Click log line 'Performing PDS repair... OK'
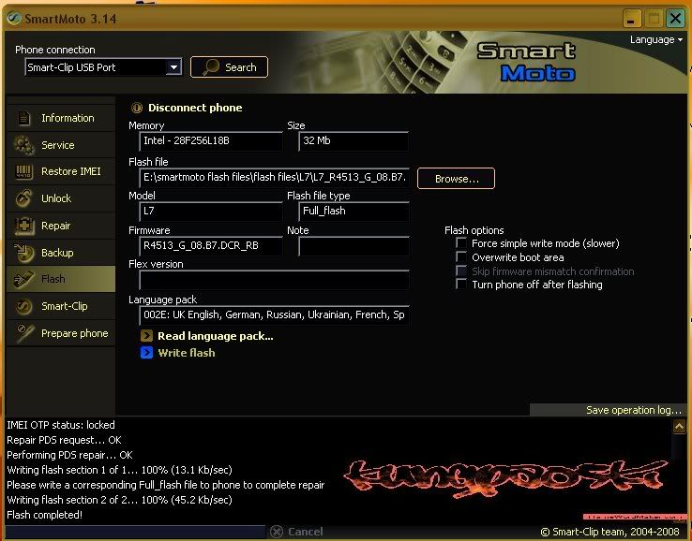This screenshot has height=541, width=692. [69, 455]
